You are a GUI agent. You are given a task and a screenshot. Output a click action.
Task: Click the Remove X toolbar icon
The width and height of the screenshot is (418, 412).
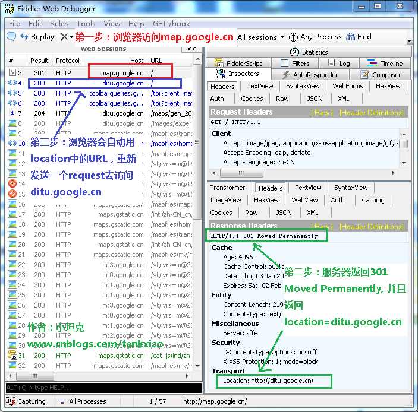pos(64,37)
